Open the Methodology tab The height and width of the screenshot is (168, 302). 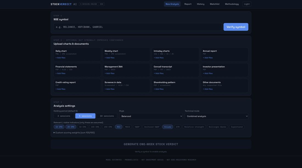232,4
